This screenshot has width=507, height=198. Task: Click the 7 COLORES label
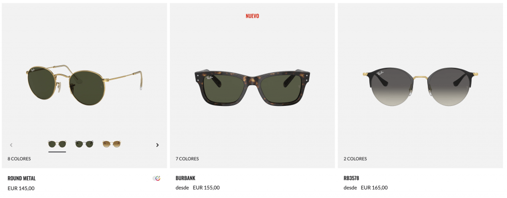pyautogui.click(x=187, y=159)
